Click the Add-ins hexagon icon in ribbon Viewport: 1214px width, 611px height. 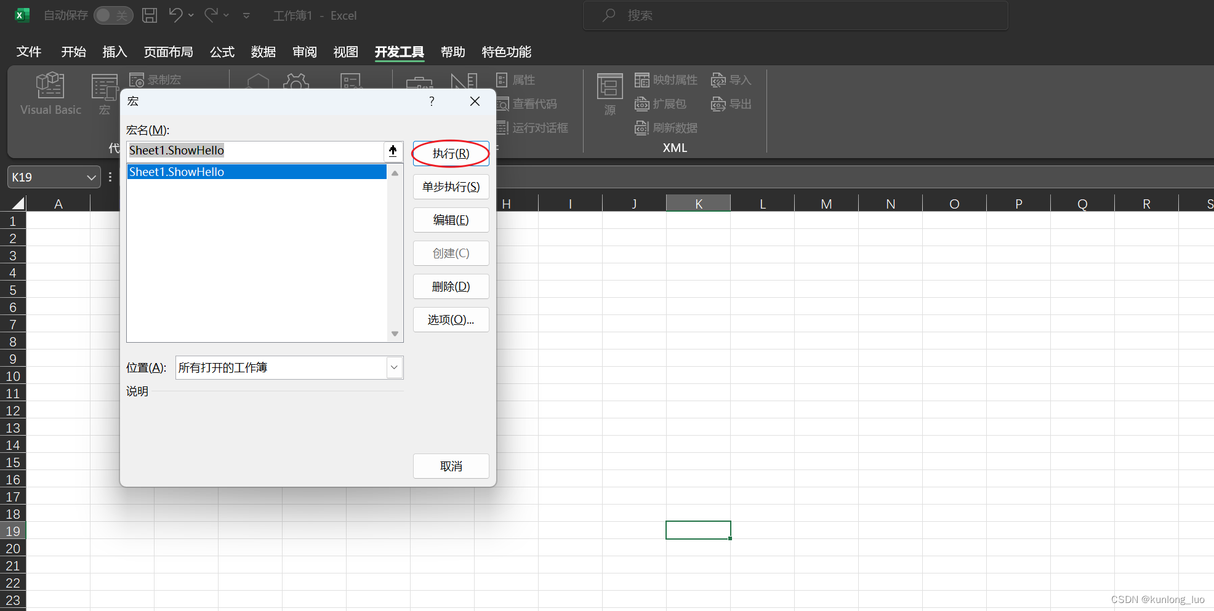pos(258,81)
